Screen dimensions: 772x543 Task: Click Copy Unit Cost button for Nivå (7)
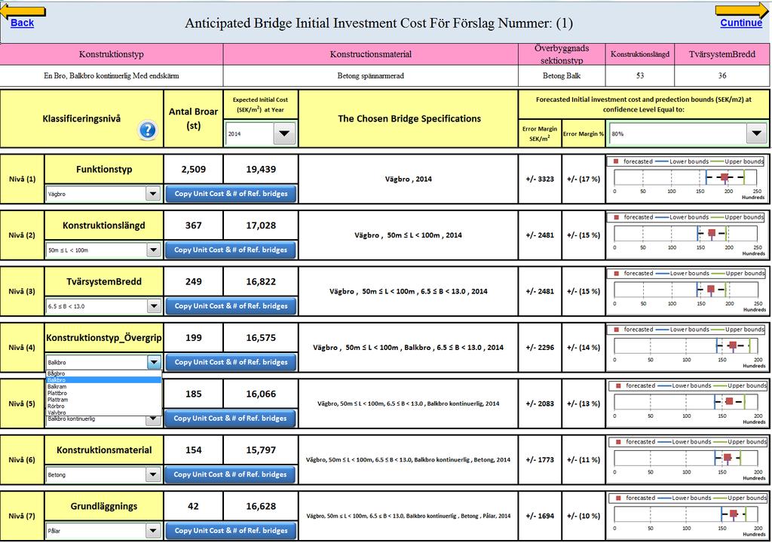click(x=231, y=531)
